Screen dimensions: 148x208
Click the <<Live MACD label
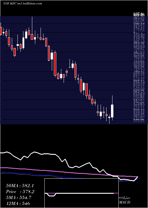(125, 200)
